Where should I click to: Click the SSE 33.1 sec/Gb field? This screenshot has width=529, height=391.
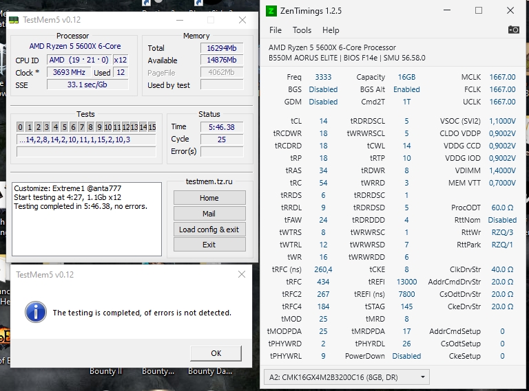[87, 85]
